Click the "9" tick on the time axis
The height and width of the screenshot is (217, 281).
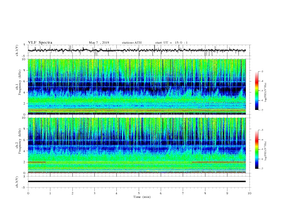[227, 193]
